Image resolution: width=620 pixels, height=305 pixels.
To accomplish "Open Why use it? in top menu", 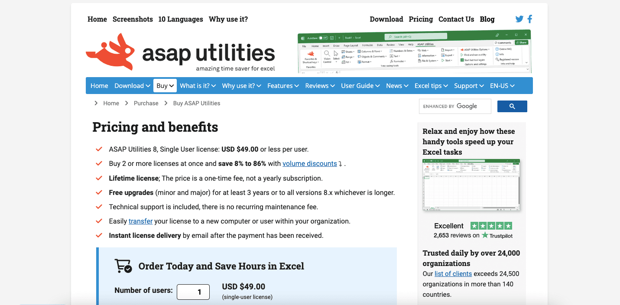I will (x=228, y=19).
